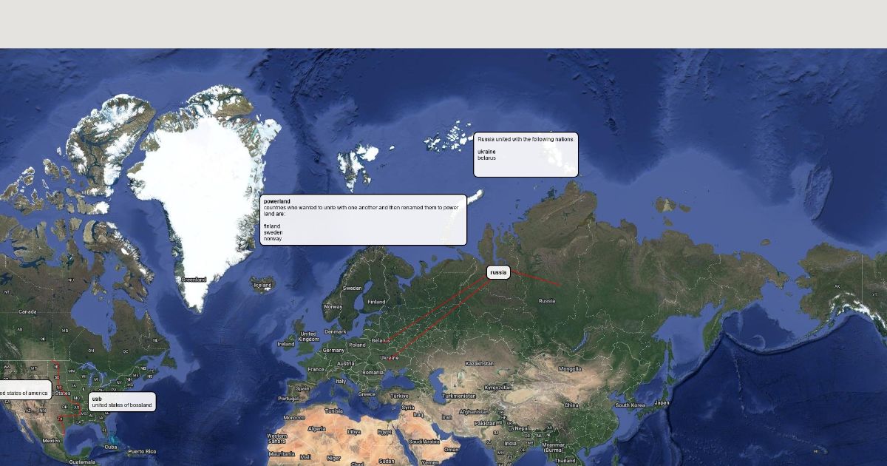Select the usb 'united states of bossland' box
This screenshot has width=887, height=466.
[122, 402]
